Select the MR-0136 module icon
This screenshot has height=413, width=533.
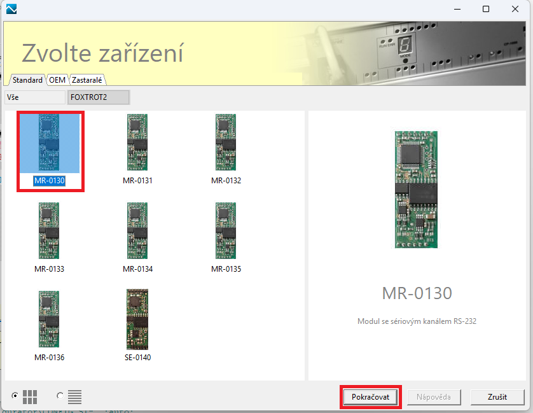pos(49,321)
